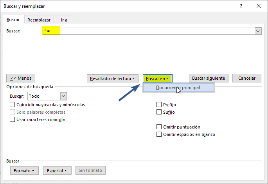268x184 pixels.
Task: Switch to the Reemplazar tab
Action: click(39, 20)
